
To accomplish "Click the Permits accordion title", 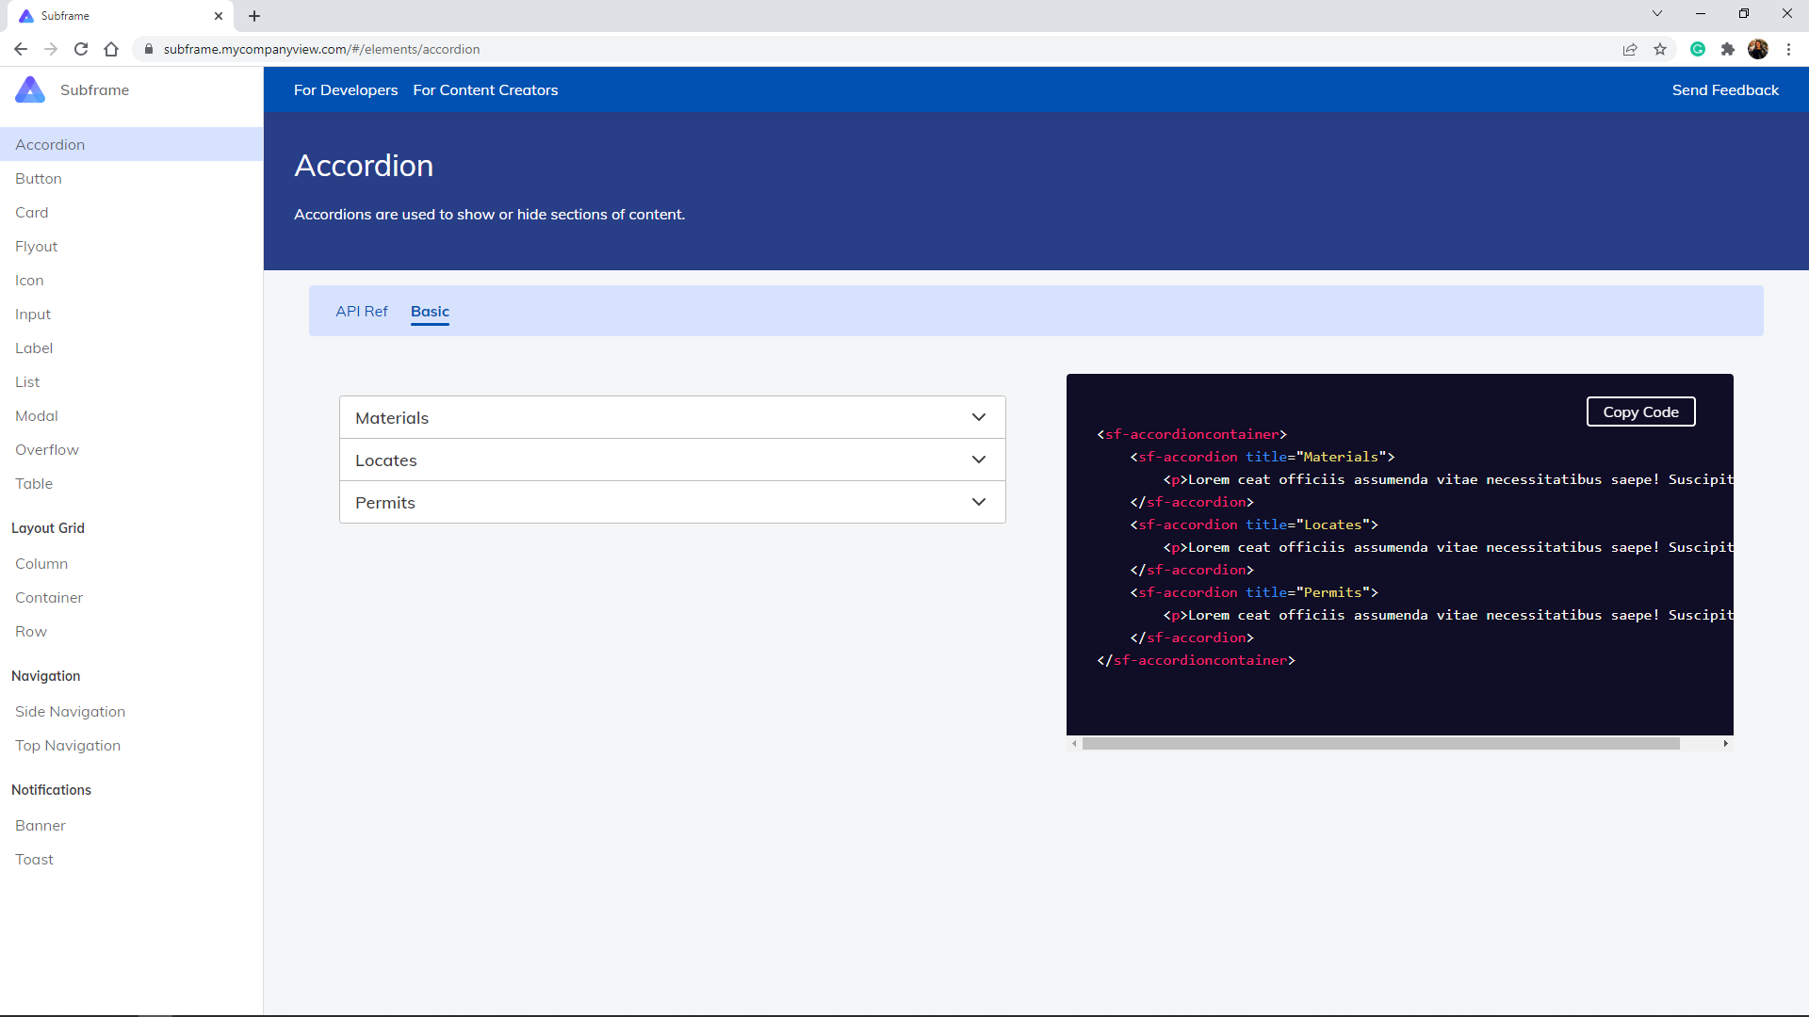I will [385, 503].
